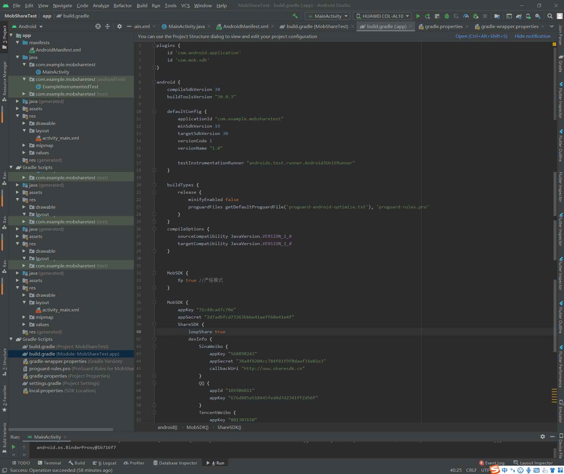Image resolution: width=564 pixels, height=474 pixels.
Task: Open the Terminal tool tab
Action: 49,463
